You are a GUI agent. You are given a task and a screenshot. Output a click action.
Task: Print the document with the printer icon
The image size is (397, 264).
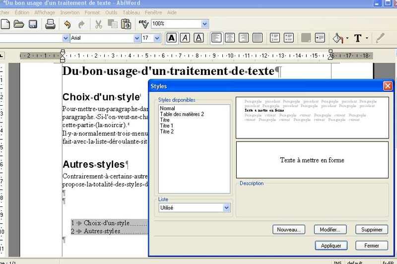50,24
